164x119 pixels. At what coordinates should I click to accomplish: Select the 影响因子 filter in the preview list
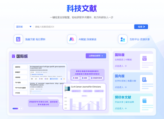[20, 72]
